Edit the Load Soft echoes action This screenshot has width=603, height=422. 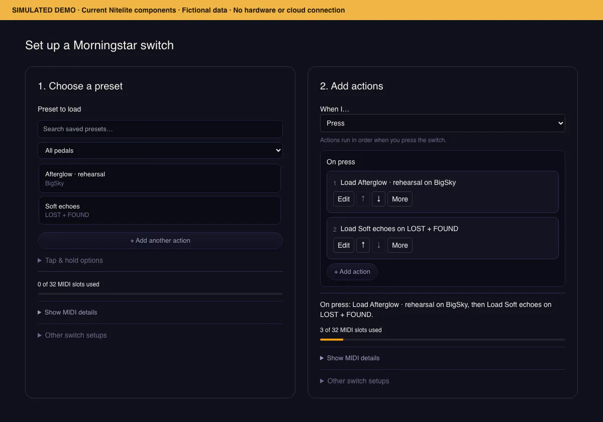(x=344, y=245)
